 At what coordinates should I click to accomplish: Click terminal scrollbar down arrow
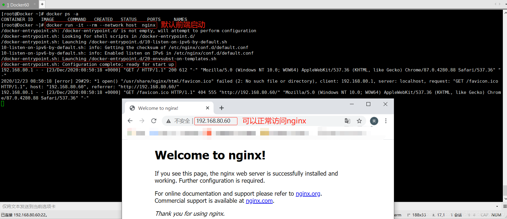[x=505, y=199]
